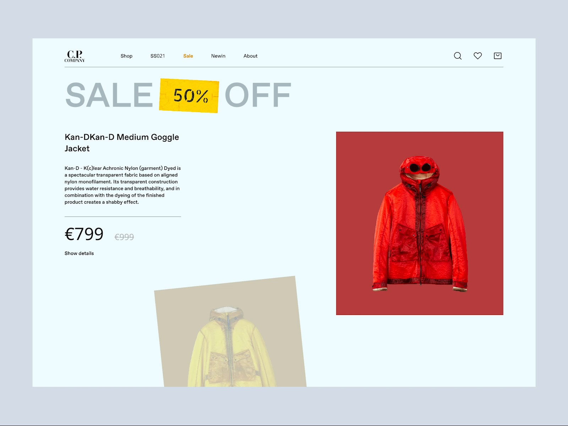Open the shopping bag icon
The width and height of the screenshot is (568, 426).
click(x=498, y=56)
